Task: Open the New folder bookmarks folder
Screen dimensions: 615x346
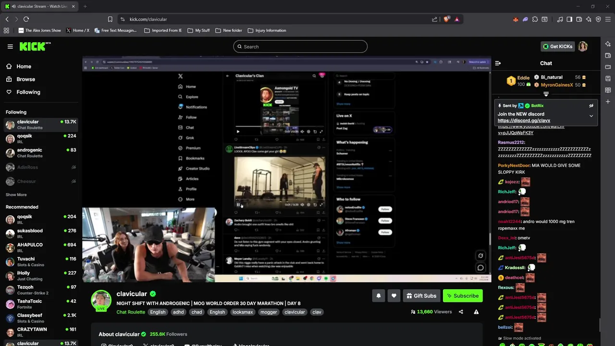Action: coord(229,30)
